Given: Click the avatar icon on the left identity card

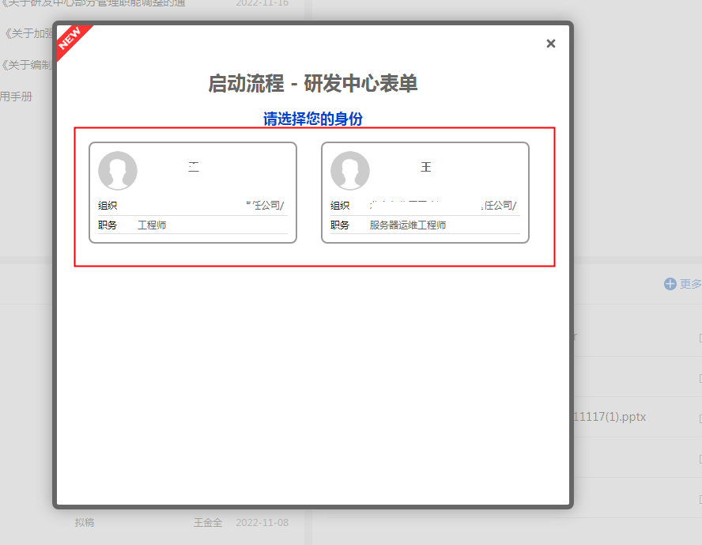Looking at the screenshot, I should [x=118, y=171].
